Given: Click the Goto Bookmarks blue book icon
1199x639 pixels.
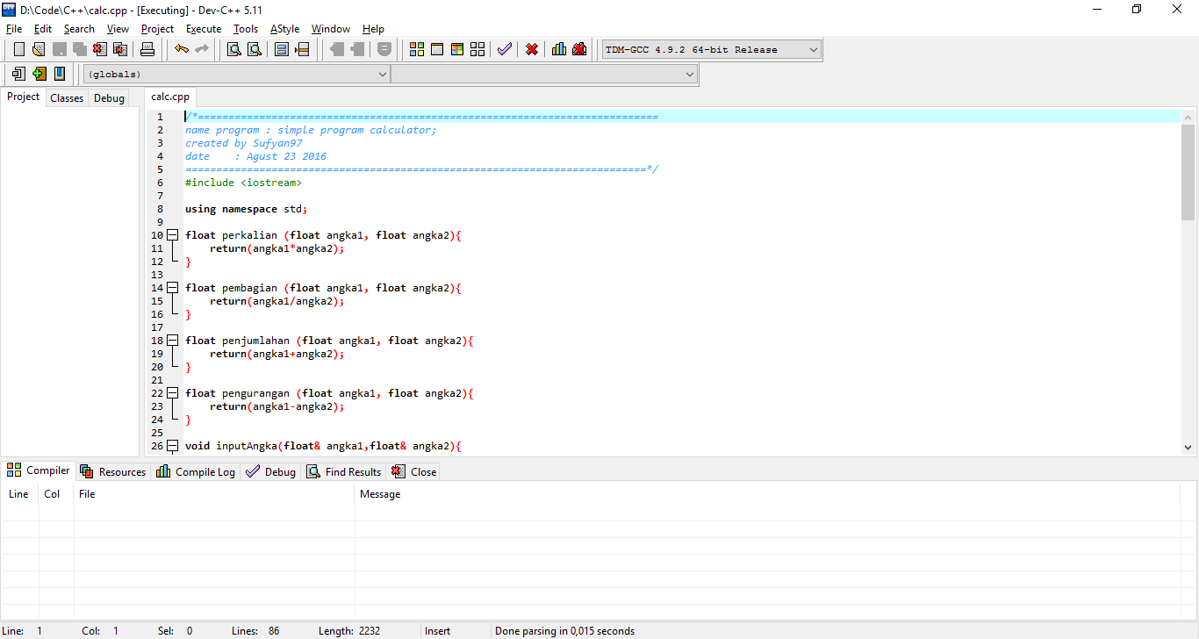Looking at the screenshot, I should (x=59, y=74).
